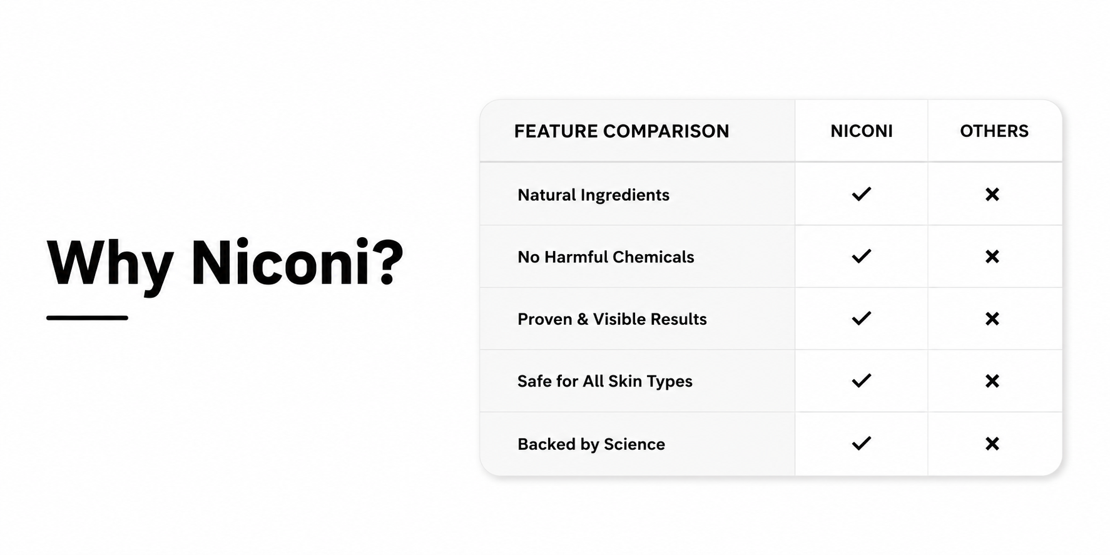Click the Why Niconi? heading
1110x555 pixels.
(x=225, y=263)
